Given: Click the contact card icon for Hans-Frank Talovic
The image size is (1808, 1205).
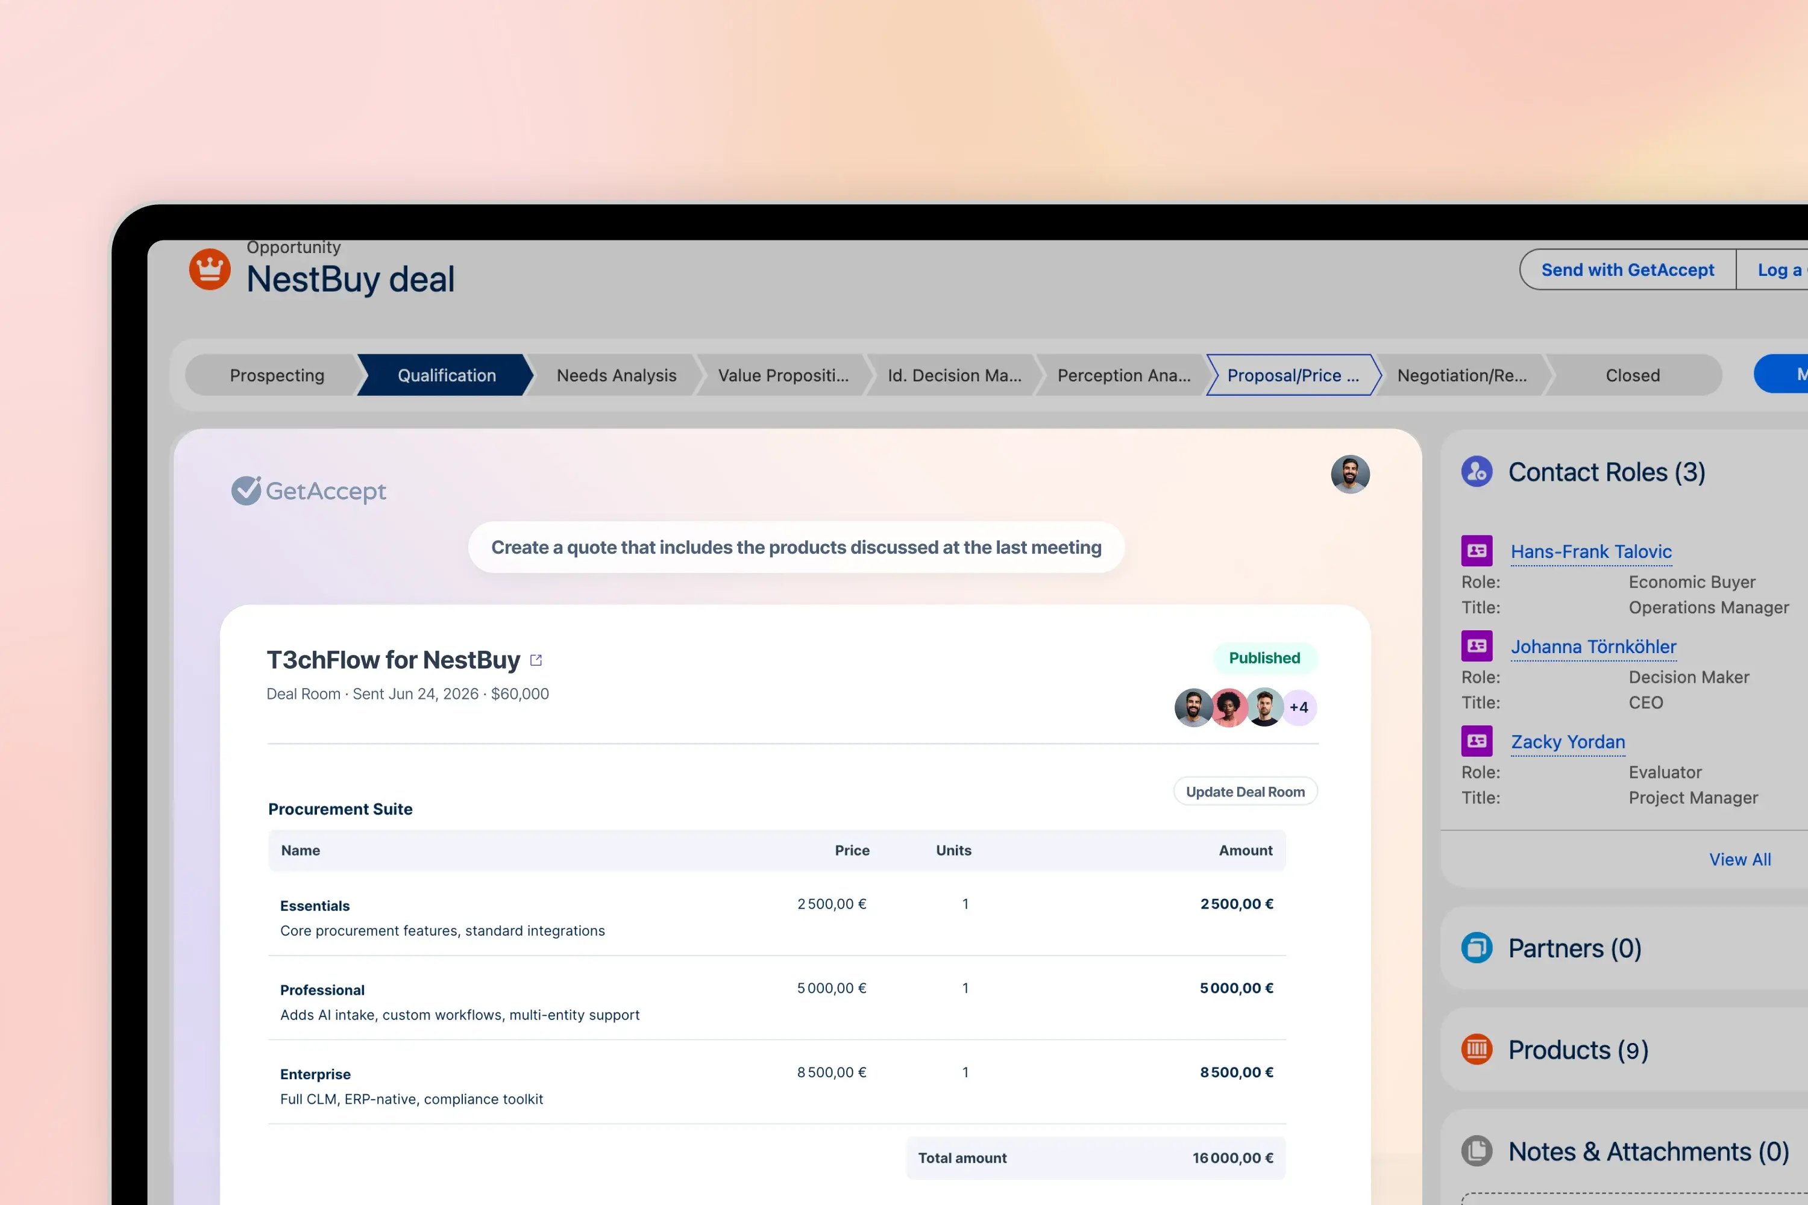Looking at the screenshot, I should 1477,550.
